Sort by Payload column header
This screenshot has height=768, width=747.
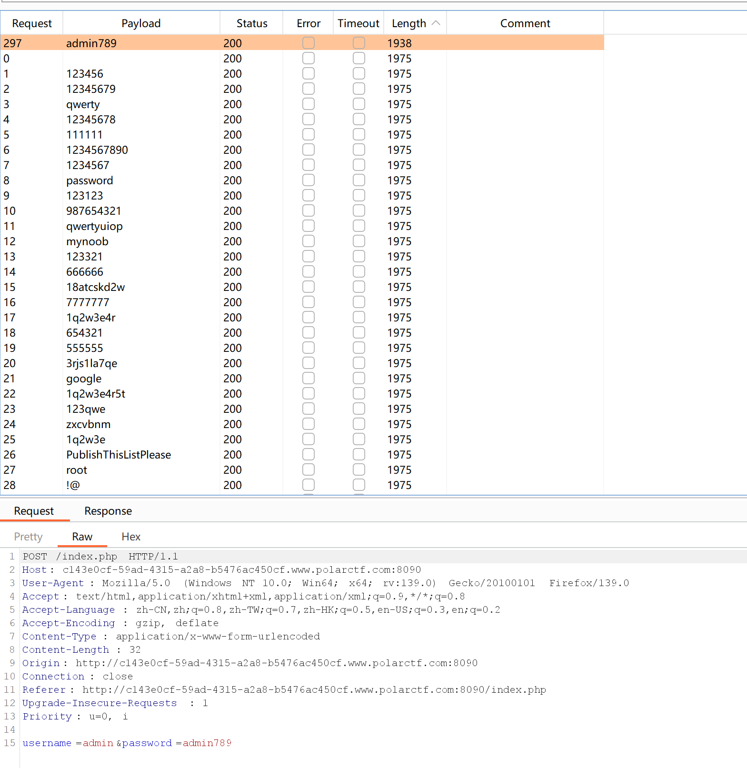141,23
